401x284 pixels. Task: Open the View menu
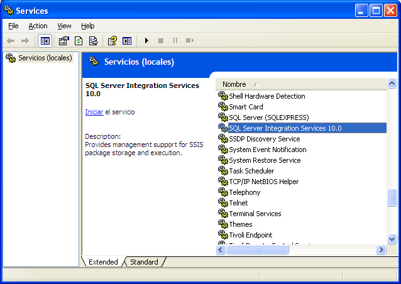click(64, 26)
